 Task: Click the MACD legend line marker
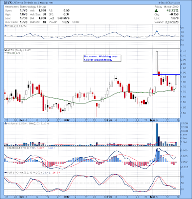click(x=5, y=148)
